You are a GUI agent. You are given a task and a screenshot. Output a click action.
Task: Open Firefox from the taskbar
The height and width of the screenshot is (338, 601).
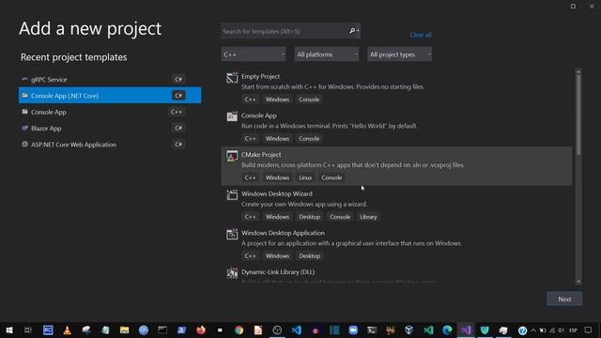click(200, 330)
